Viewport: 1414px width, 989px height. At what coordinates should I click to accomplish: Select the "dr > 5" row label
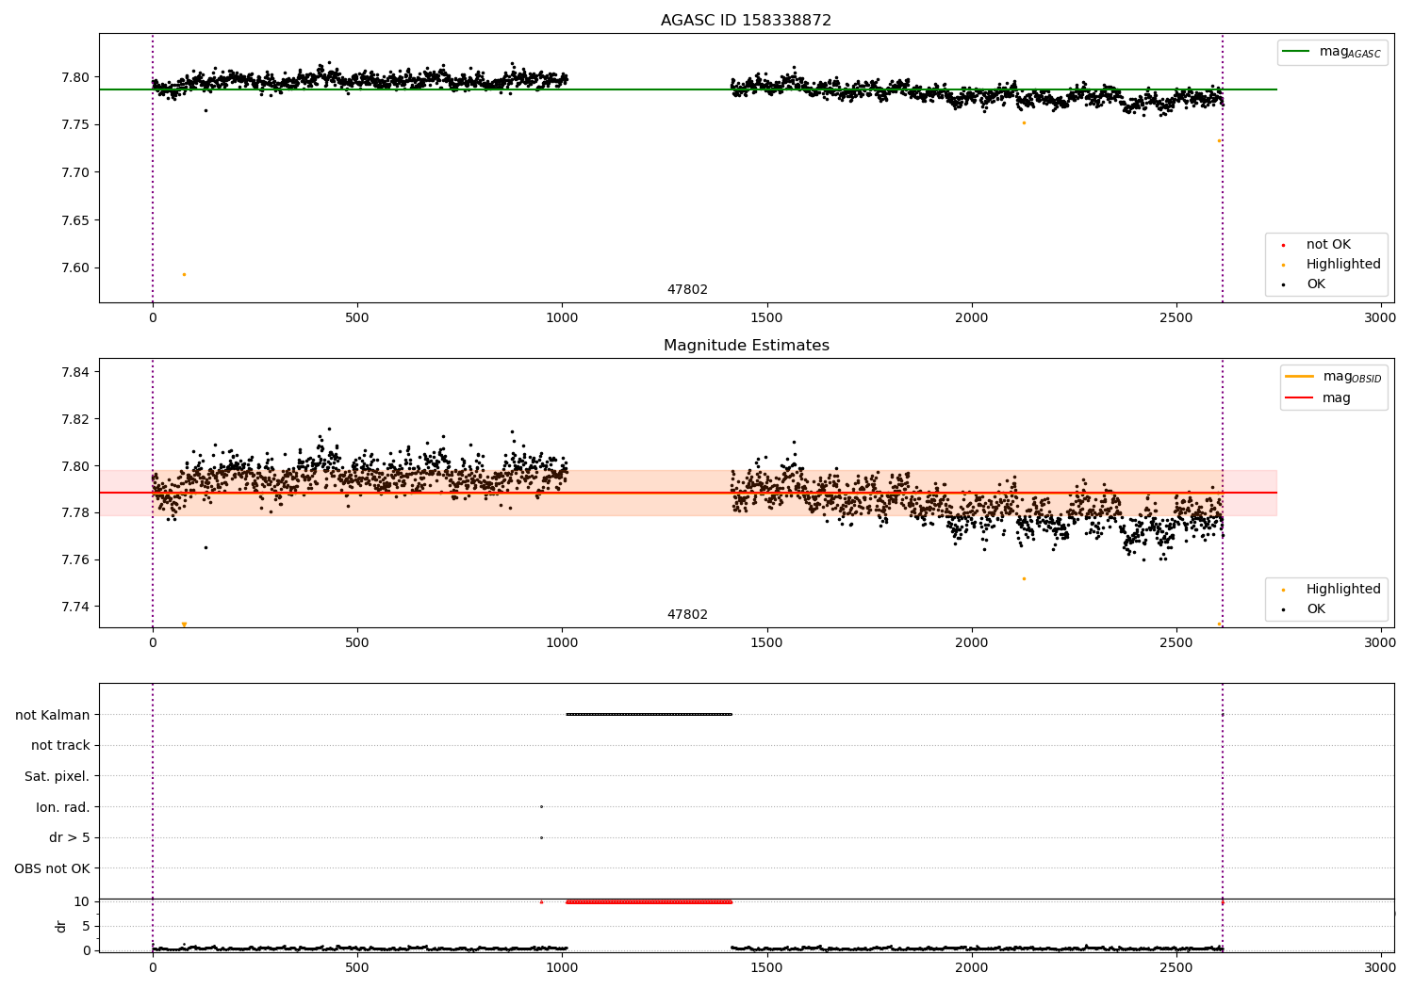pos(70,838)
